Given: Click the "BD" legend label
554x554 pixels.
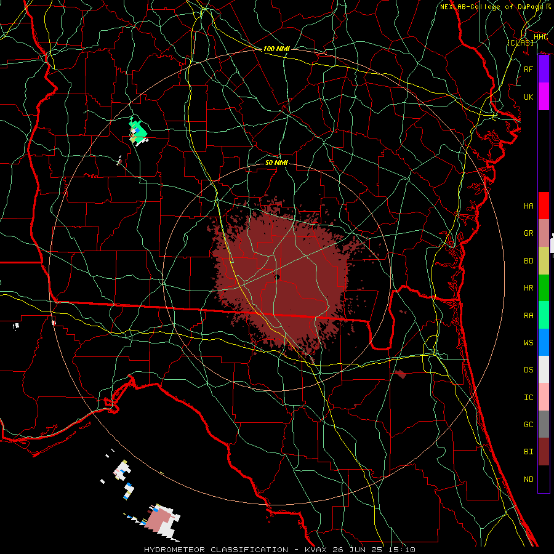Looking at the screenshot, I should tap(528, 261).
